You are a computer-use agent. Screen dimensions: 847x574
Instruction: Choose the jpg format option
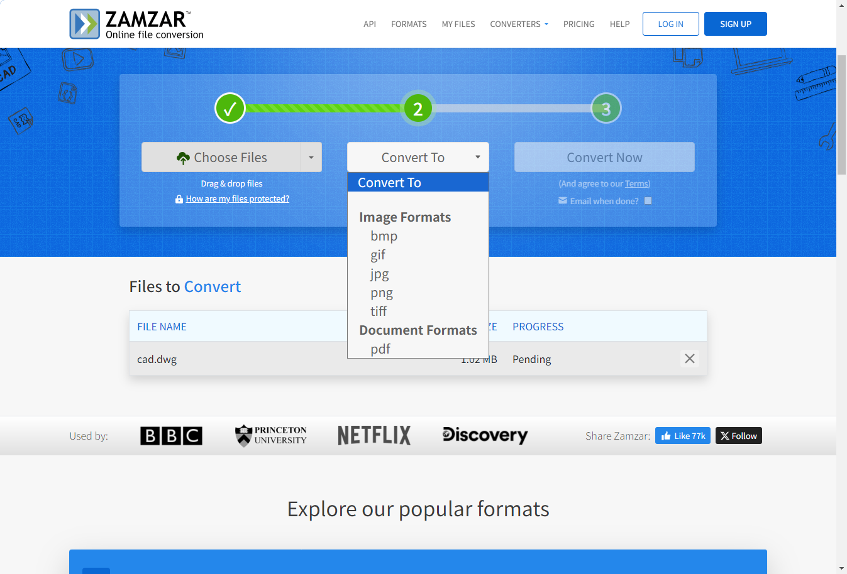[380, 274]
